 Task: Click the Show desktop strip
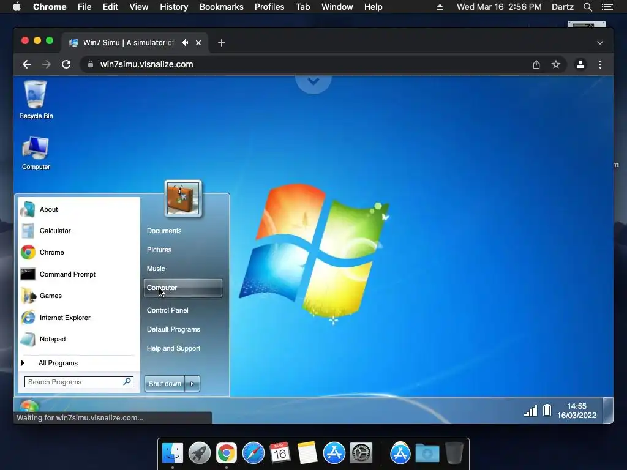(x=608, y=410)
